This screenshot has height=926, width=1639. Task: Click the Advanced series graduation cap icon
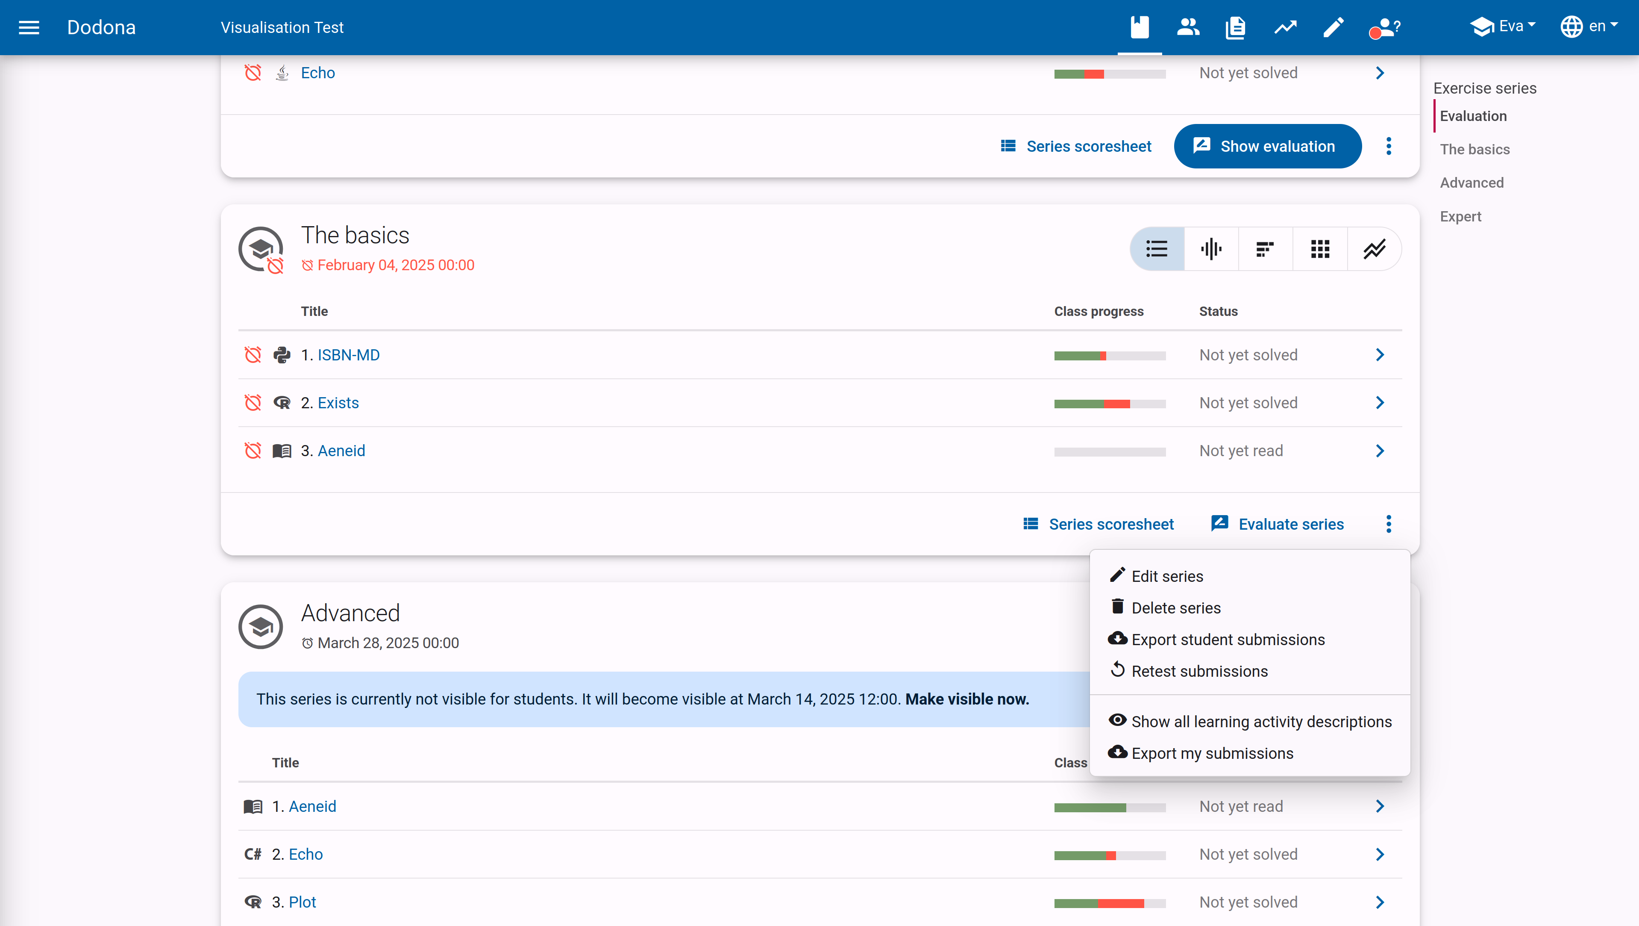[x=261, y=627]
